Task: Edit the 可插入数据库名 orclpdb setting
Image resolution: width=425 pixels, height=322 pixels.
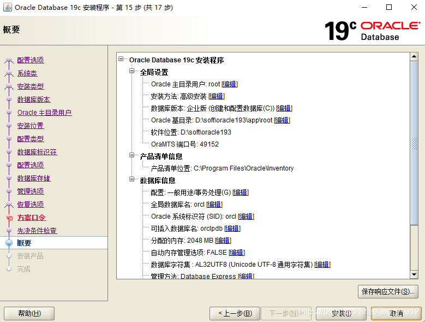Action: pos(232,229)
